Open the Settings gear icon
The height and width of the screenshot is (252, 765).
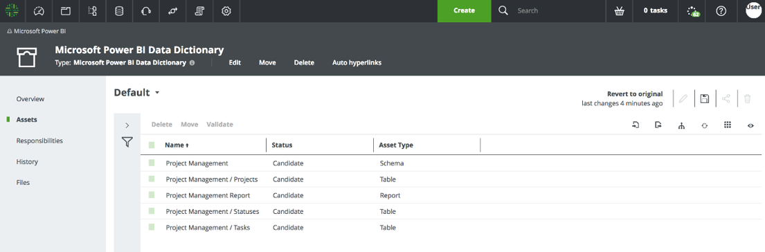tap(226, 10)
